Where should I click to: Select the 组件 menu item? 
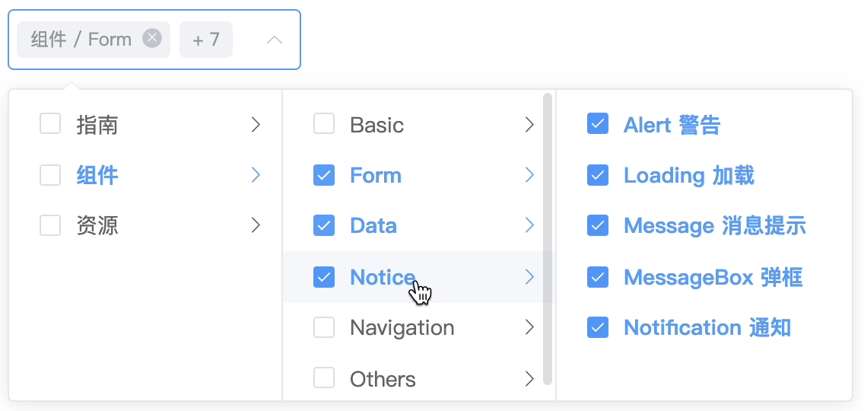(x=97, y=175)
